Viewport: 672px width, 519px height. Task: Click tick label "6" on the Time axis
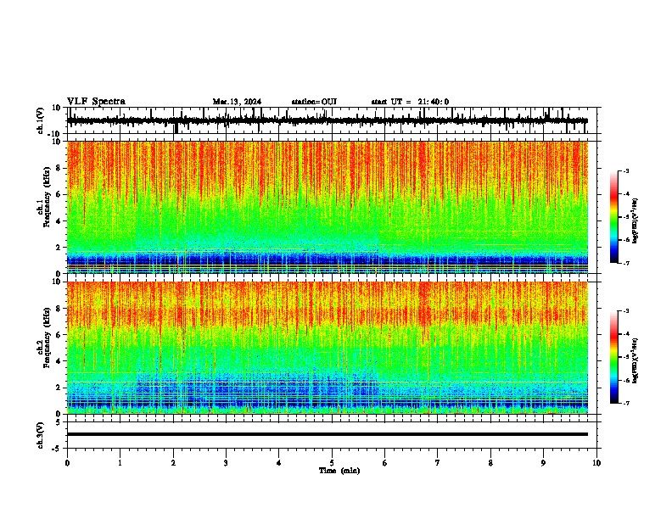385,463
